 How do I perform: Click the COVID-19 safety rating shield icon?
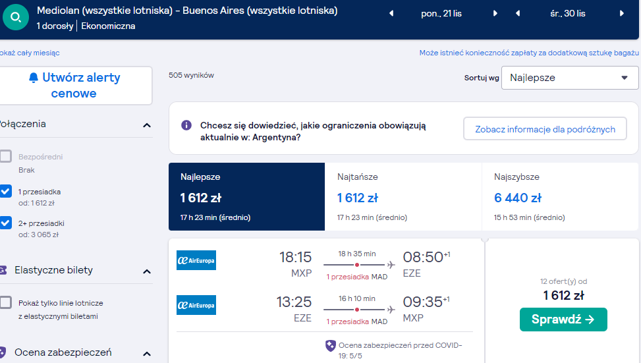330,346
